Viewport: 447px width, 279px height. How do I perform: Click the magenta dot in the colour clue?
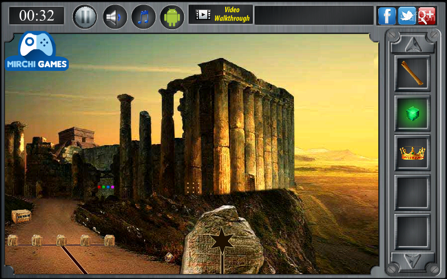click(x=113, y=187)
